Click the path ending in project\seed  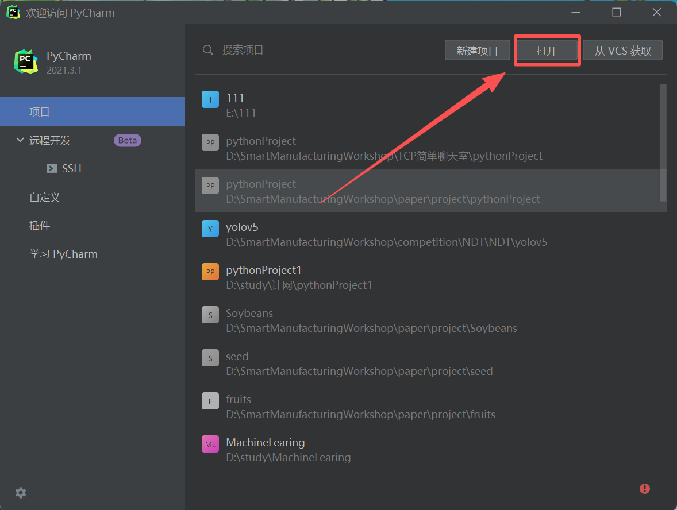click(359, 372)
